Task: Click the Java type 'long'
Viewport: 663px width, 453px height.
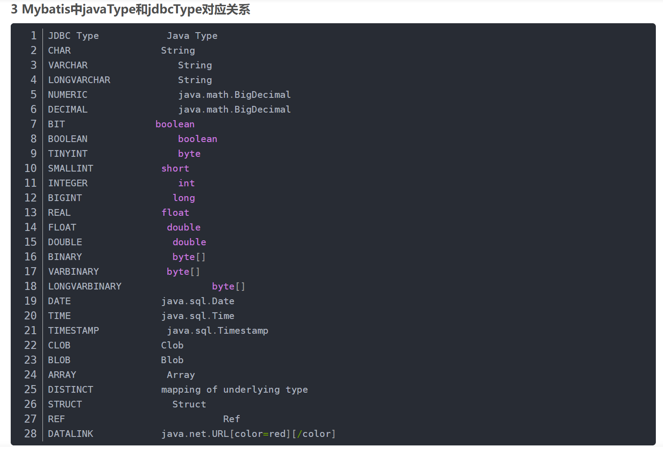Action: click(184, 198)
